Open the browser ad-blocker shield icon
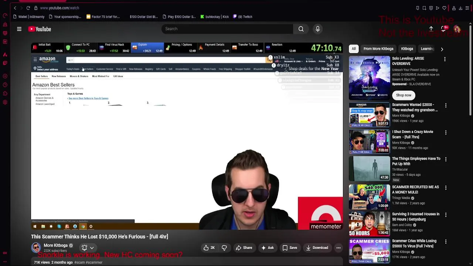Image resolution: width=473 pixels, height=266 pixels. (x=431, y=8)
